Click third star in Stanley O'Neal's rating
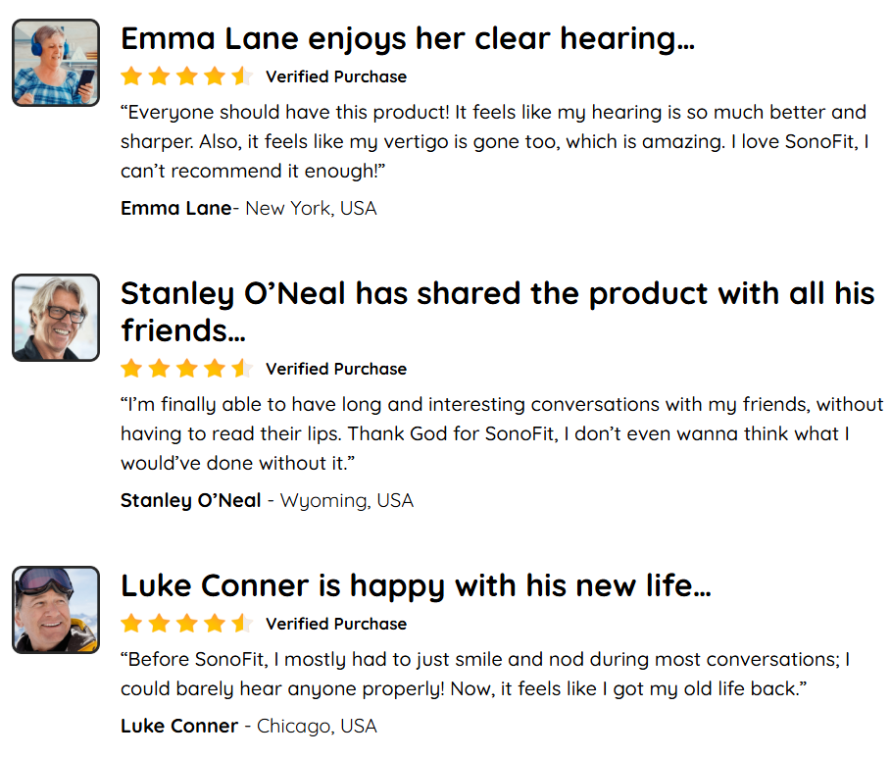Screen dimensions: 891x758 tap(187, 369)
